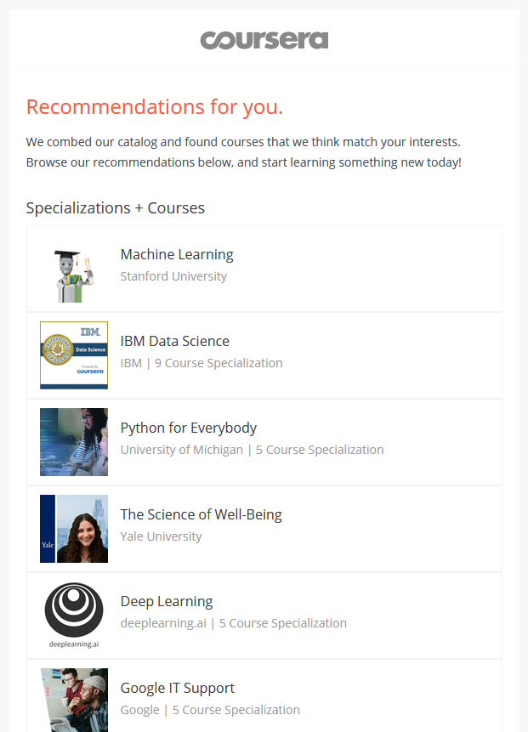The image size is (528, 732).
Task: Click the Recommendations for you heading
Action: [155, 107]
